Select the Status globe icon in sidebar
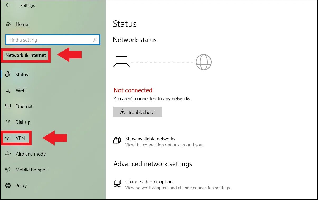The width and height of the screenshot is (318, 200). 8,74
